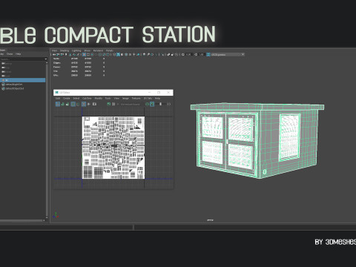Toggle the isolate select button

162,54
